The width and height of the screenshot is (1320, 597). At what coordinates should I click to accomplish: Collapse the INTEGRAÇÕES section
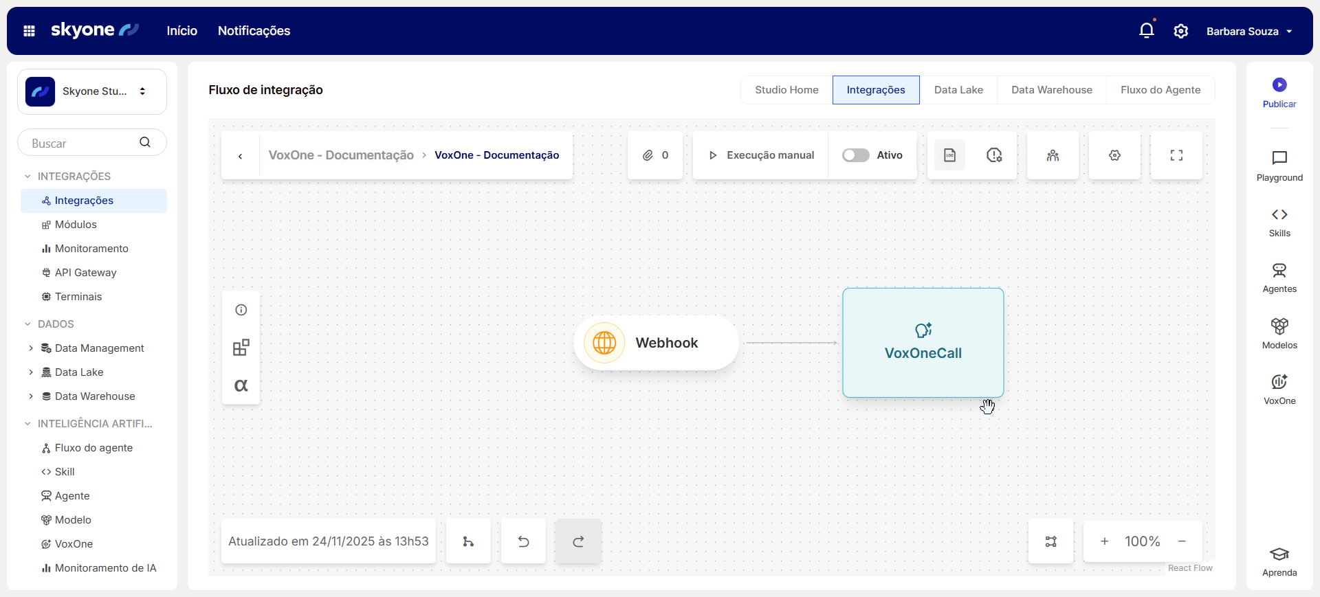(x=28, y=177)
